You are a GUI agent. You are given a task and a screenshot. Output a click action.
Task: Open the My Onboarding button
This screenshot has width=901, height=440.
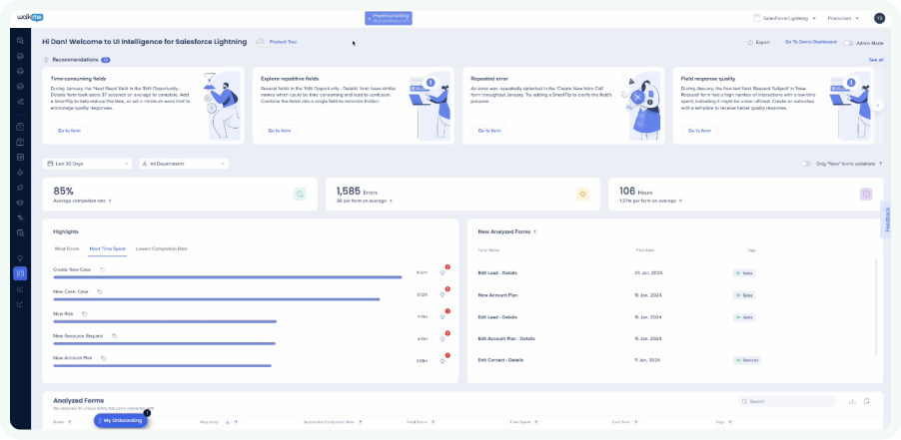[121, 420]
